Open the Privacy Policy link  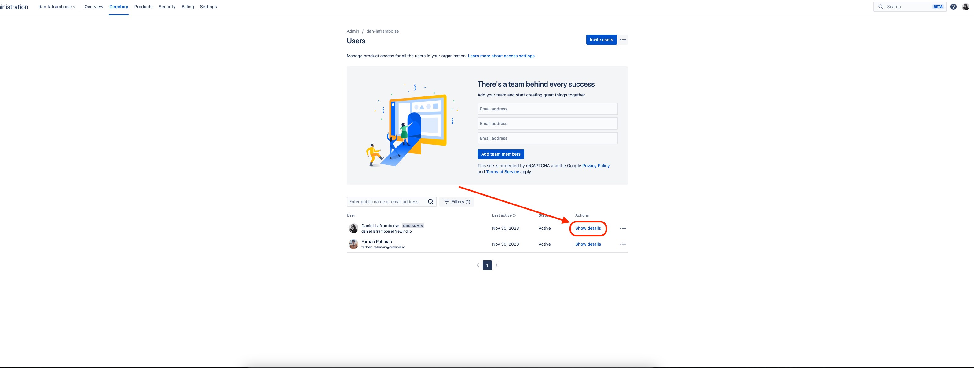coord(595,166)
